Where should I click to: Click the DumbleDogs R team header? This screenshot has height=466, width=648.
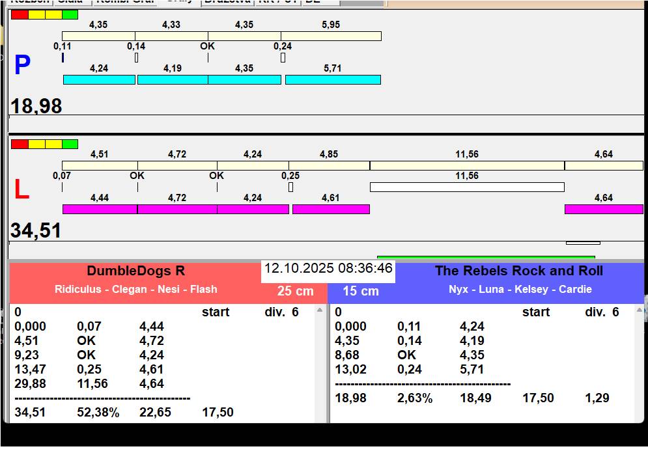pos(135,271)
